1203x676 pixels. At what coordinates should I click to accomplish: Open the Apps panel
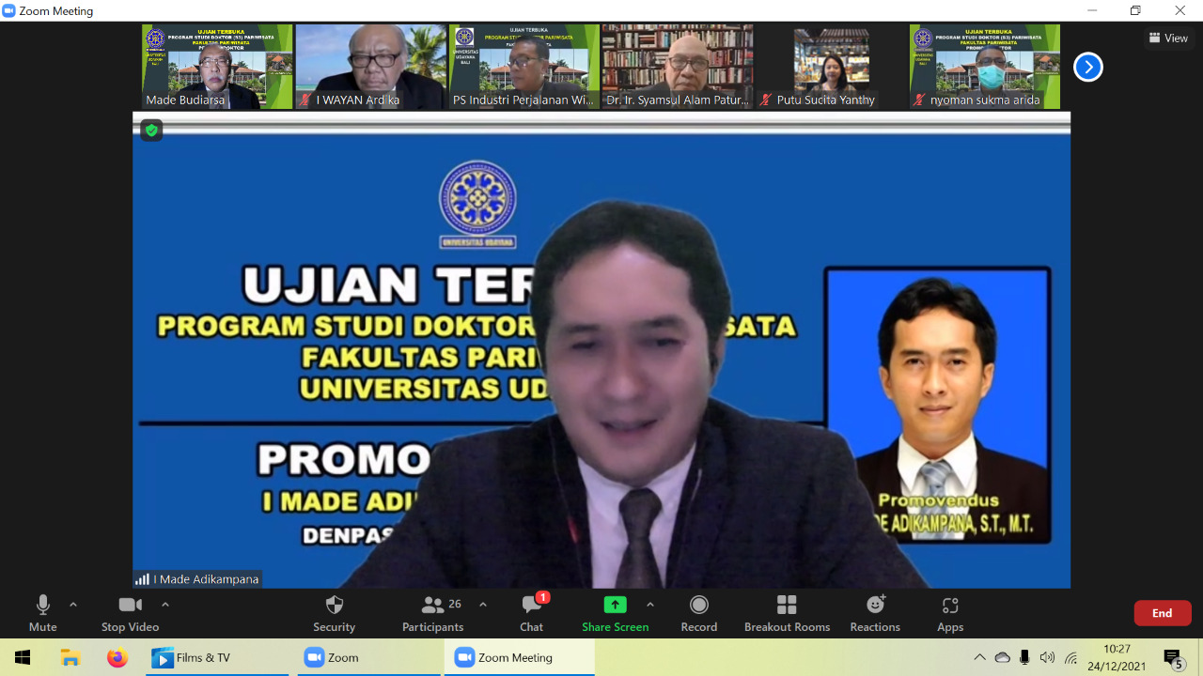(x=950, y=613)
